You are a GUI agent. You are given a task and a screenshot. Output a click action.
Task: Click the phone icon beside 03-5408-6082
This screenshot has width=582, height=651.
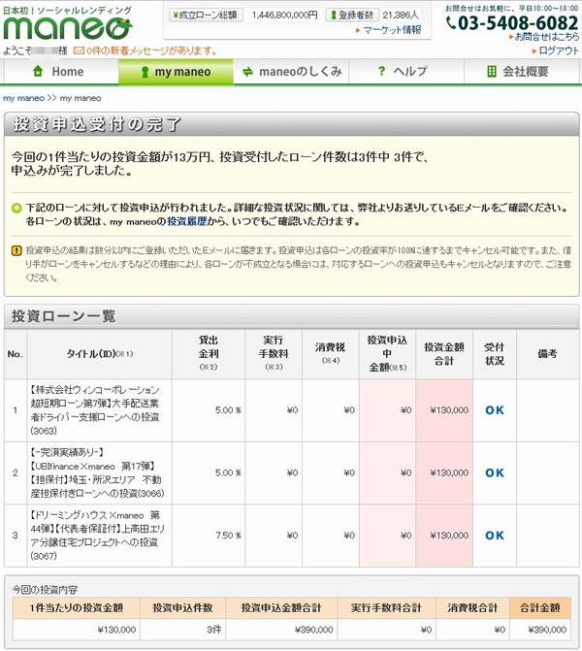(451, 22)
